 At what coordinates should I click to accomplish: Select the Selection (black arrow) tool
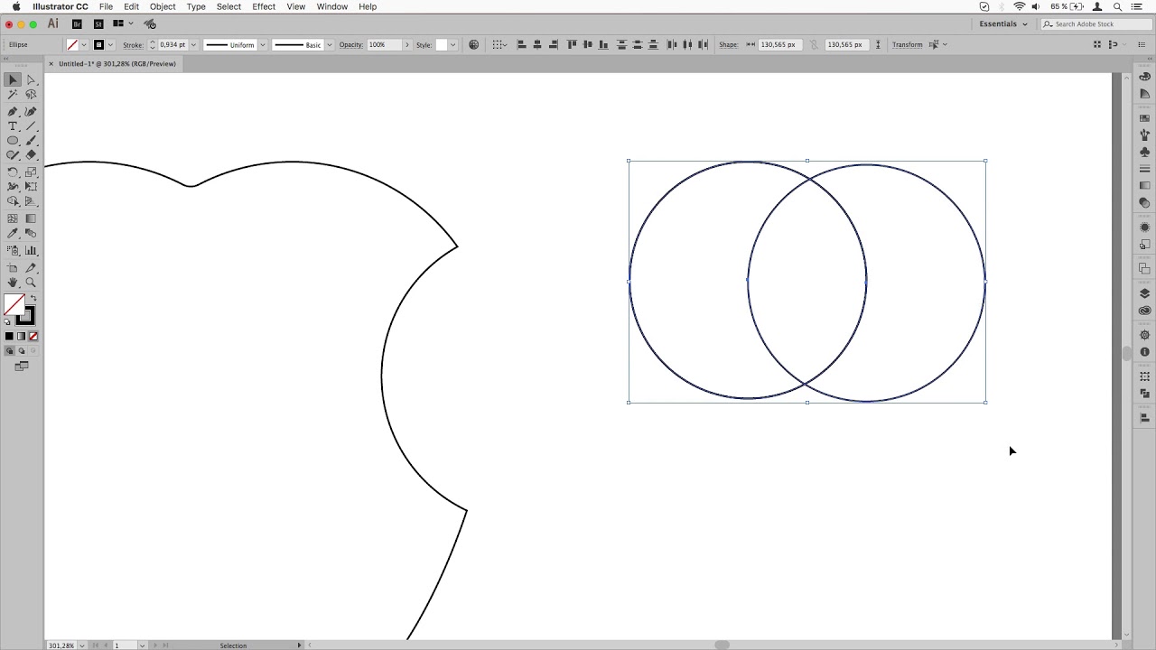(13, 79)
